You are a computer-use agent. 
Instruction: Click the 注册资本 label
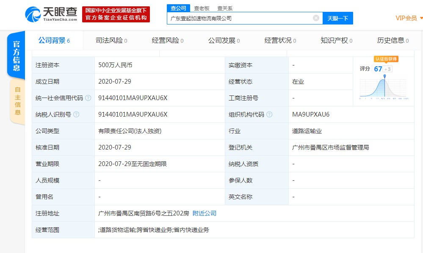47,65
